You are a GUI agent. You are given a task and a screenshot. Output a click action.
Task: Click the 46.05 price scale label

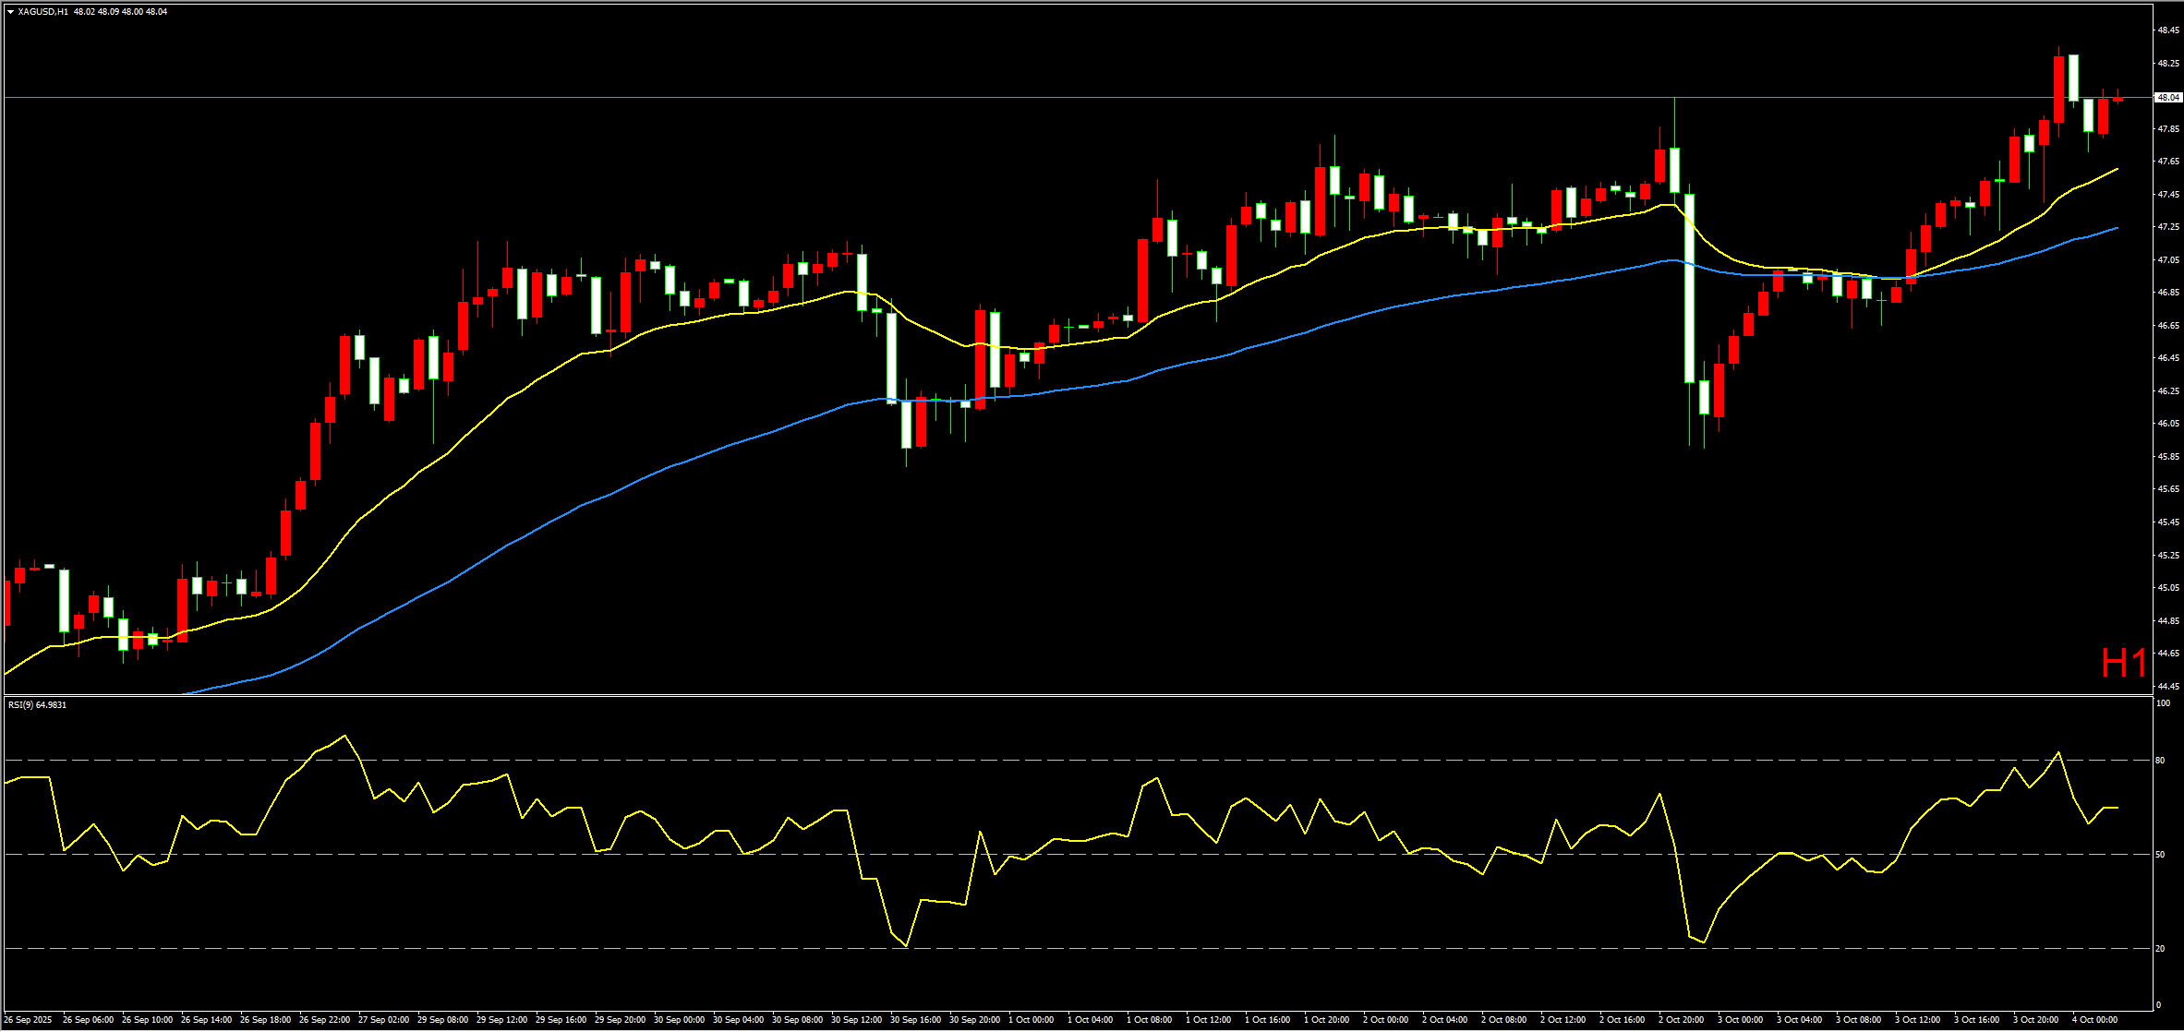point(2167,424)
